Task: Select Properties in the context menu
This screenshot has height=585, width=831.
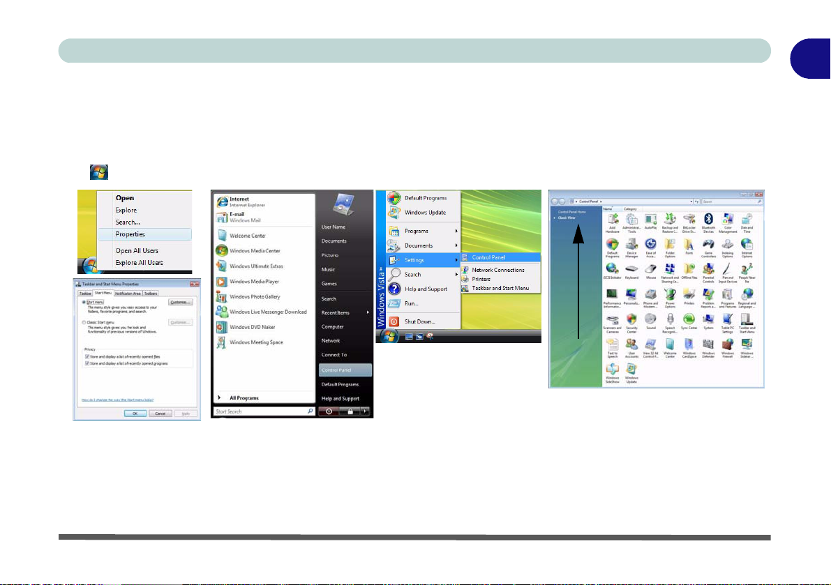Action: point(144,234)
